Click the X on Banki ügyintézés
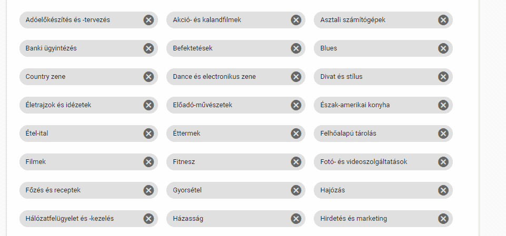 tap(148, 48)
